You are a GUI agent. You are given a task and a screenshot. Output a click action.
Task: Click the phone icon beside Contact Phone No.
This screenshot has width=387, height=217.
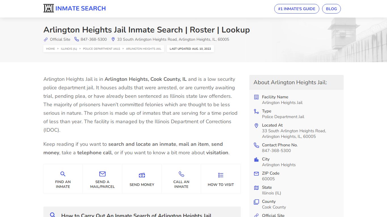[x=256, y=145]
